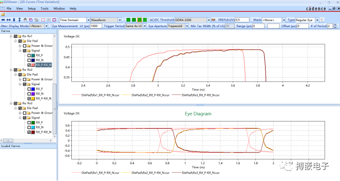Click the threshold lines icon beside VREF
The height and width of the screenshot is (181, 340).
(214, 20)
